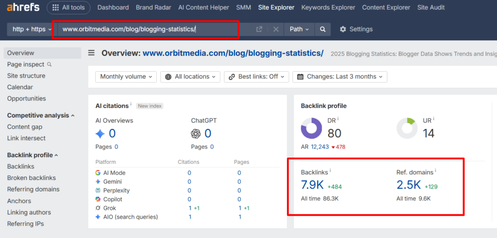Click Google AI Mode platform icon
This screenshot has height=238, width=497.
98,173
